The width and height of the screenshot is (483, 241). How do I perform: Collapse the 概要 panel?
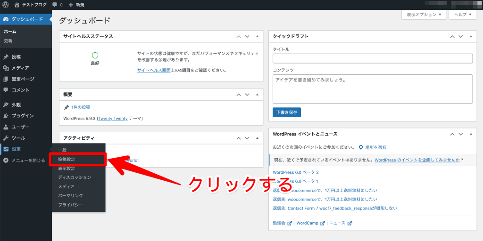pyautogui.click(x=257, y=95)
